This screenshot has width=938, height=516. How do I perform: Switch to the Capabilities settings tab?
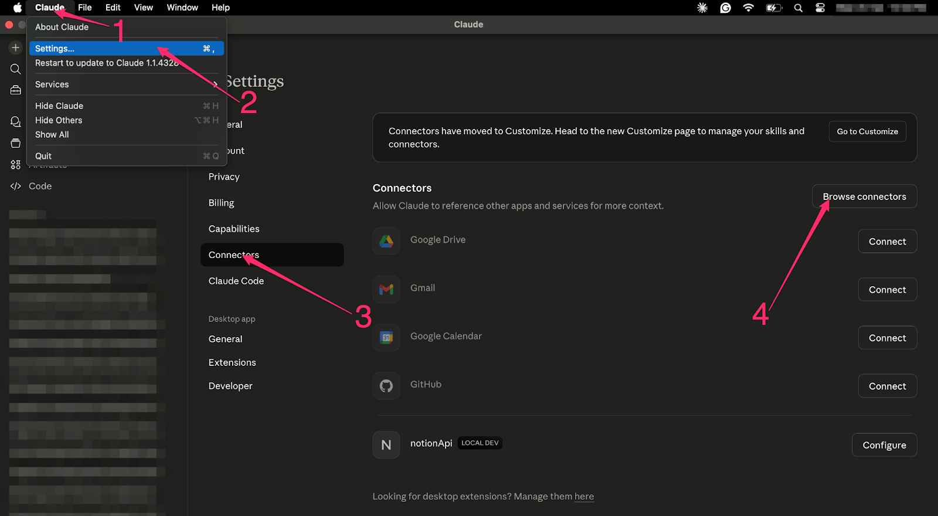coord(234,229)
